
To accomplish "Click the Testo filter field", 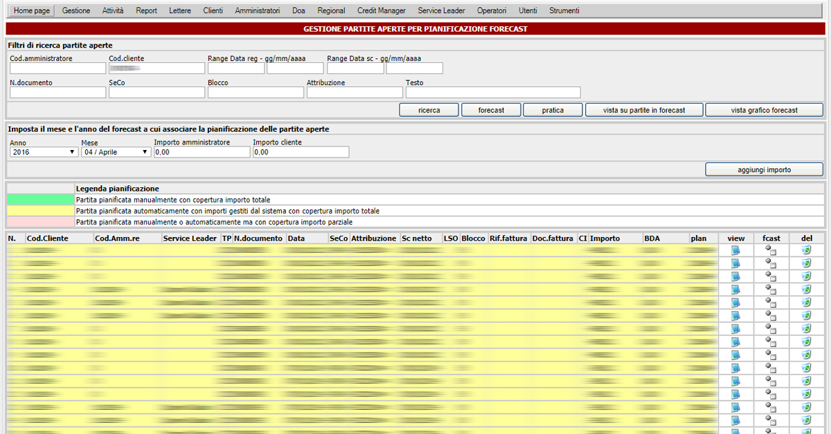I will (x=493, y=93).
